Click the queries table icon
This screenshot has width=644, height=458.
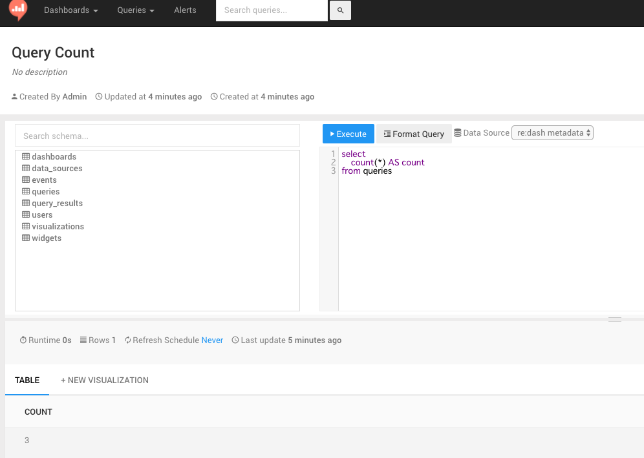point(26,191)
